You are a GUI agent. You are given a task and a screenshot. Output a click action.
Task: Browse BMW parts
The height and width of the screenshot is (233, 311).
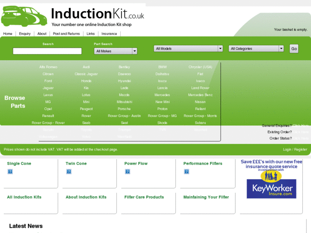point(163,67)
